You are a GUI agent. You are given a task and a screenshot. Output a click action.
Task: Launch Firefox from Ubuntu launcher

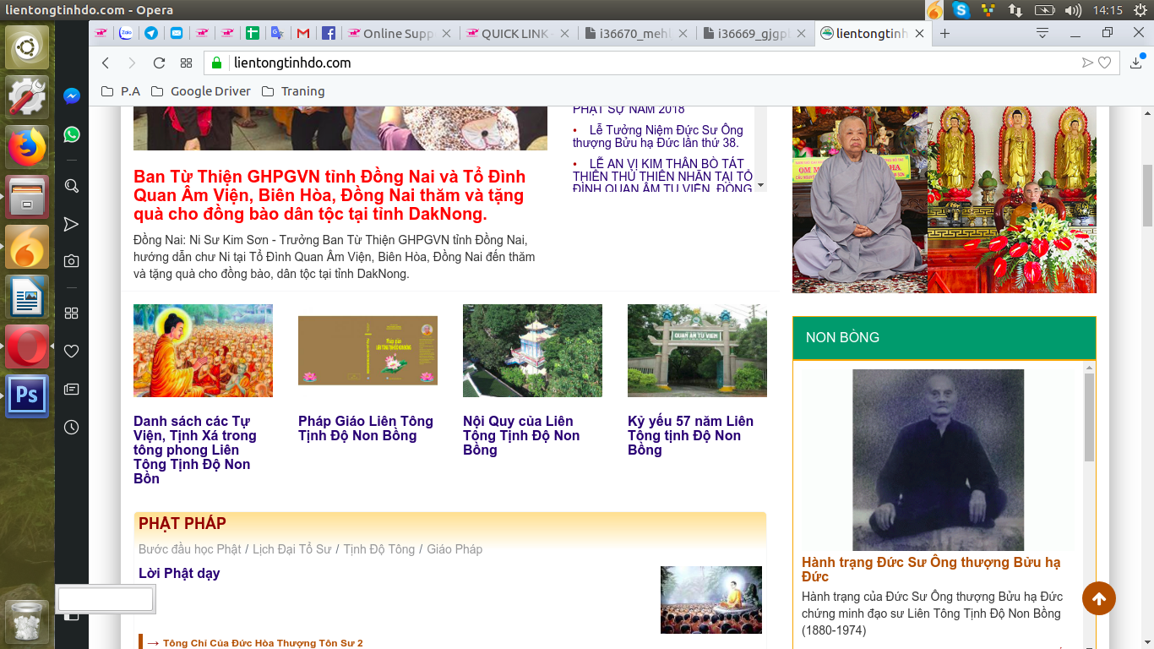point(27,147)
